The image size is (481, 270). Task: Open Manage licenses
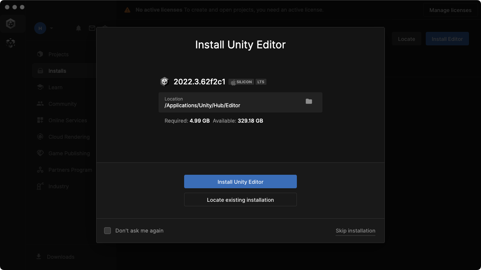click(450, 10)
